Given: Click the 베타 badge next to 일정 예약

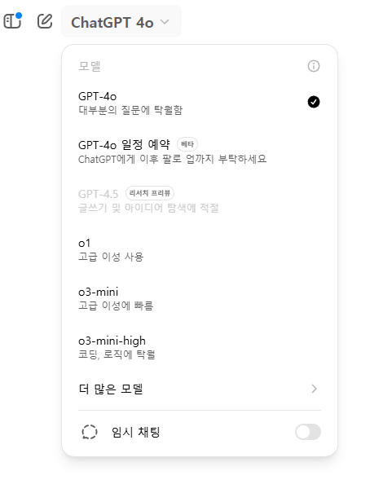Looking at the screenshot, I should (187, 144).
